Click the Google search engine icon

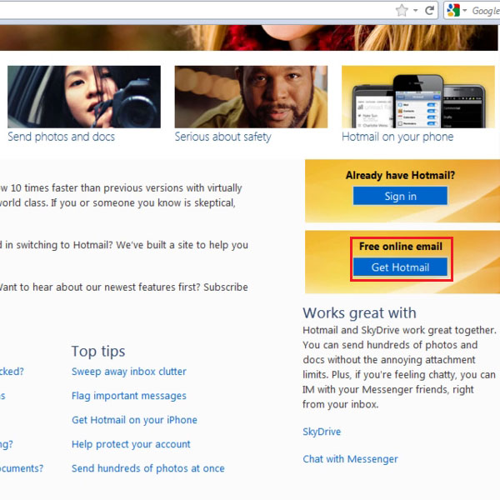coord(453,11)
